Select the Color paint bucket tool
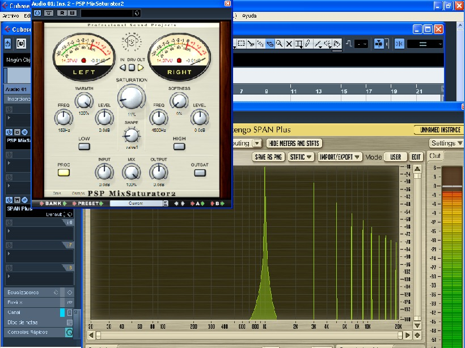Image resolution: width=465 pixels, height=348 pixels. (337, 44)
